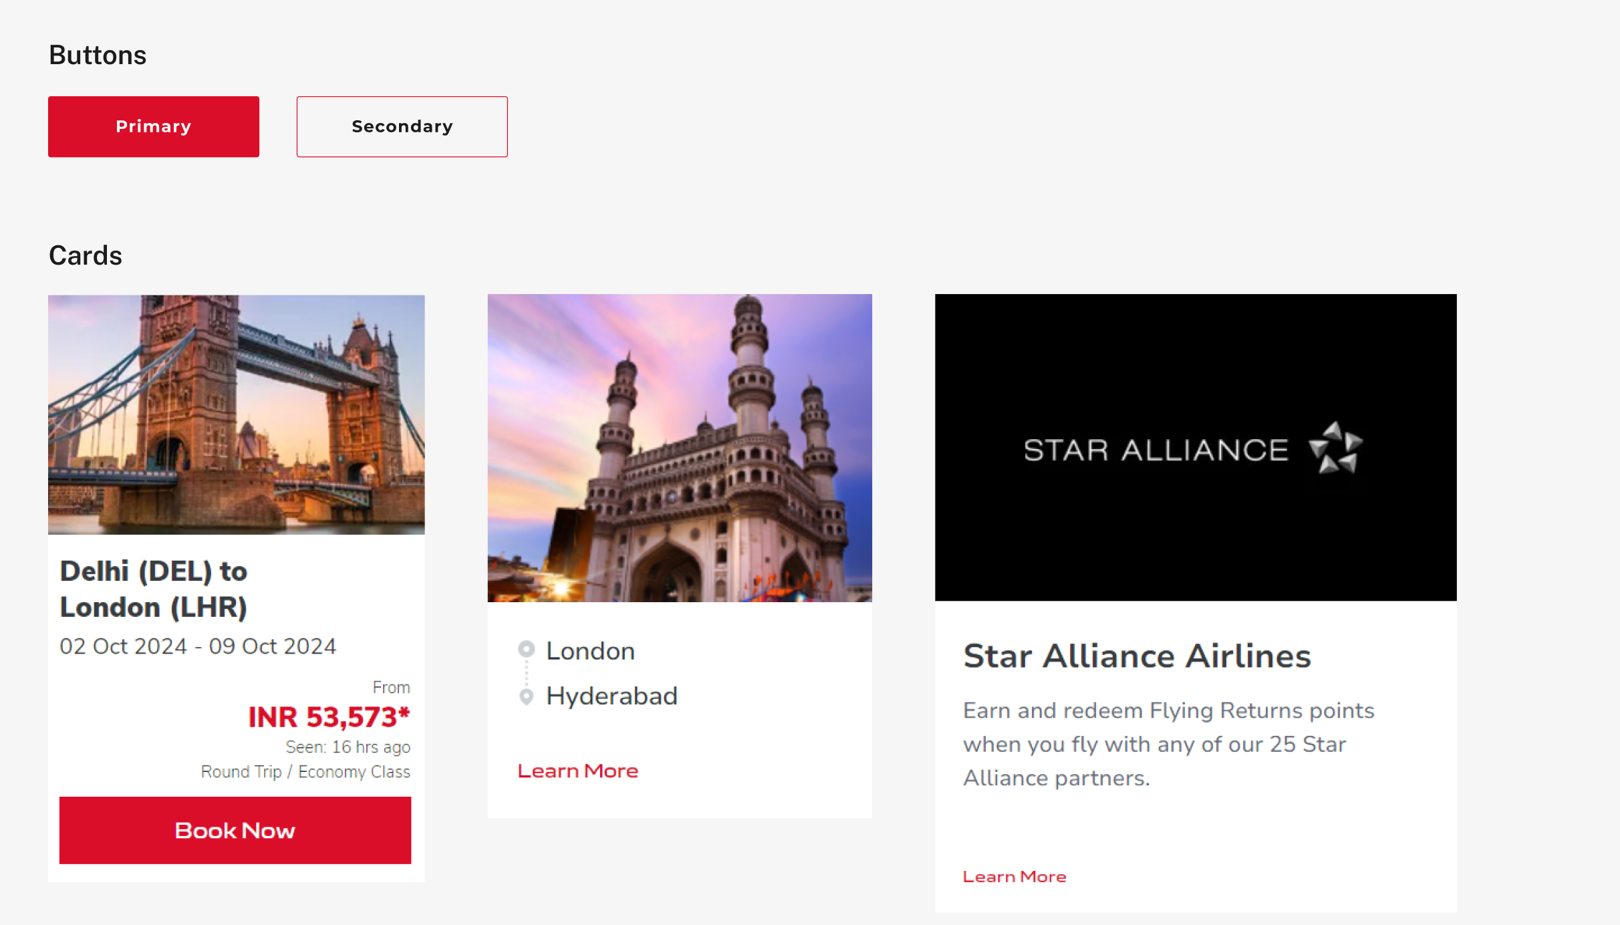Click the From label above the price
1620x925 pixels.
[392, 687]
